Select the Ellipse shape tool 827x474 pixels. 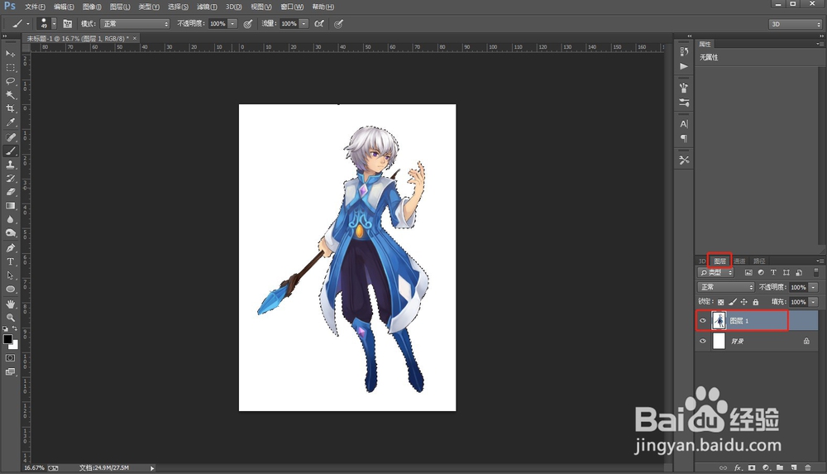click(10, 290)
